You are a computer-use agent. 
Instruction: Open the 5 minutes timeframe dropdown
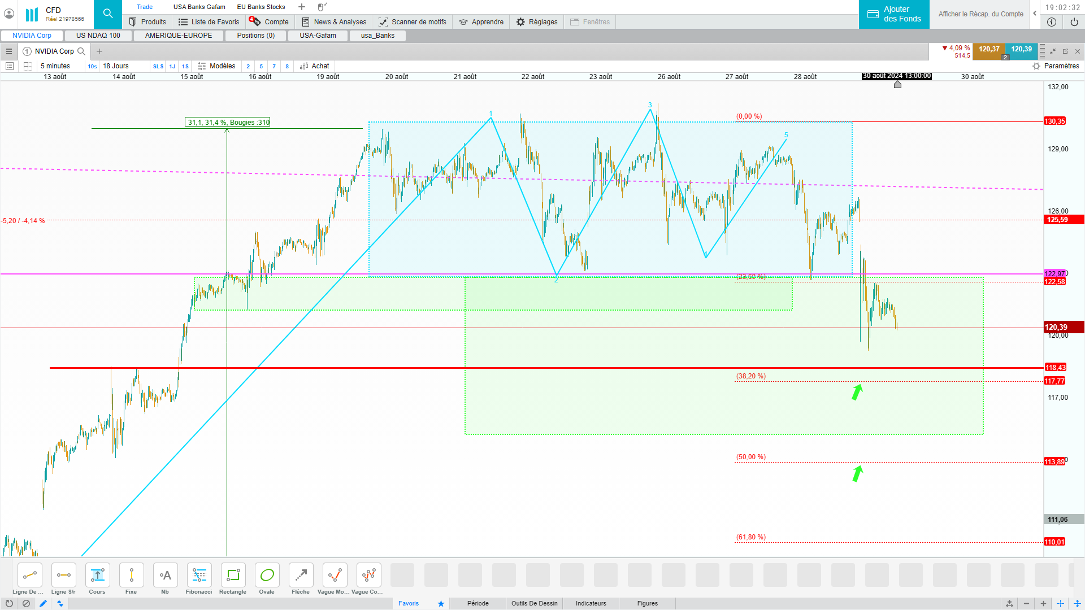pyautogui.click(x=55, y=66)
